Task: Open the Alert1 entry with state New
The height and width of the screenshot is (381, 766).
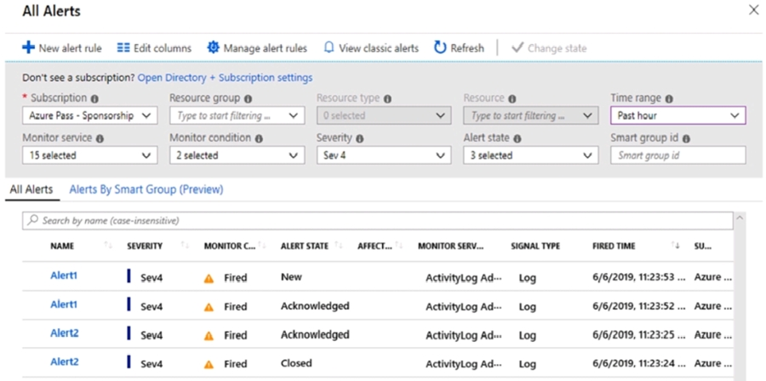Action: [x=64, y=276]
